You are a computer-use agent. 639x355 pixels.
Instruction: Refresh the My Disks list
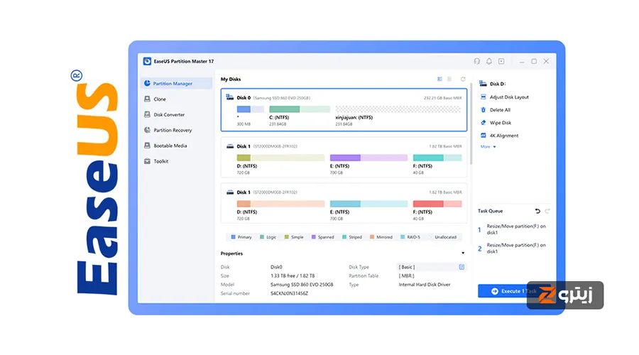coord(463,79)
